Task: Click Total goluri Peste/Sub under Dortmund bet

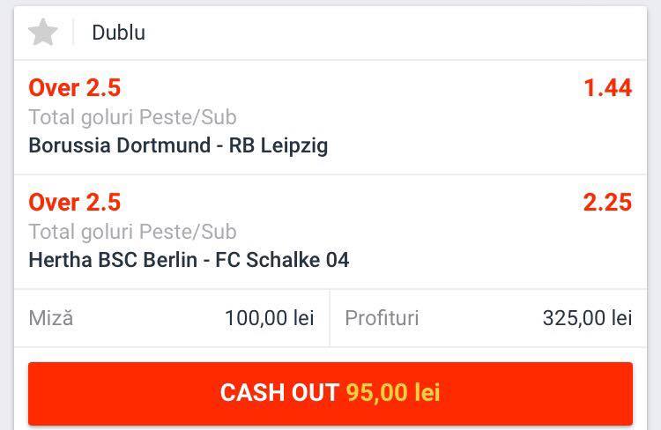Action: tap(133, 117)
